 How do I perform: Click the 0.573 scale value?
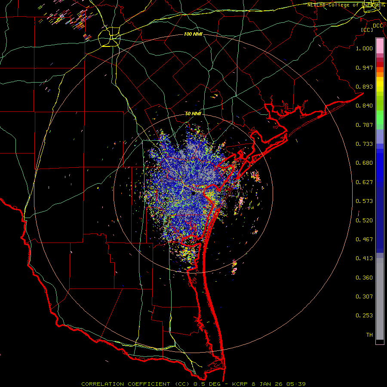(364, 201)
